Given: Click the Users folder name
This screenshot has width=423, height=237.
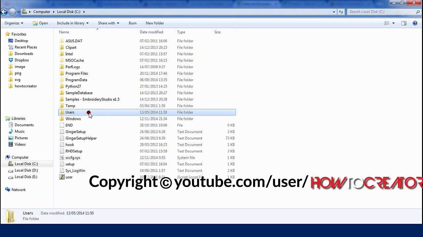Looking at the screenshot, I should tap(70, 112).
